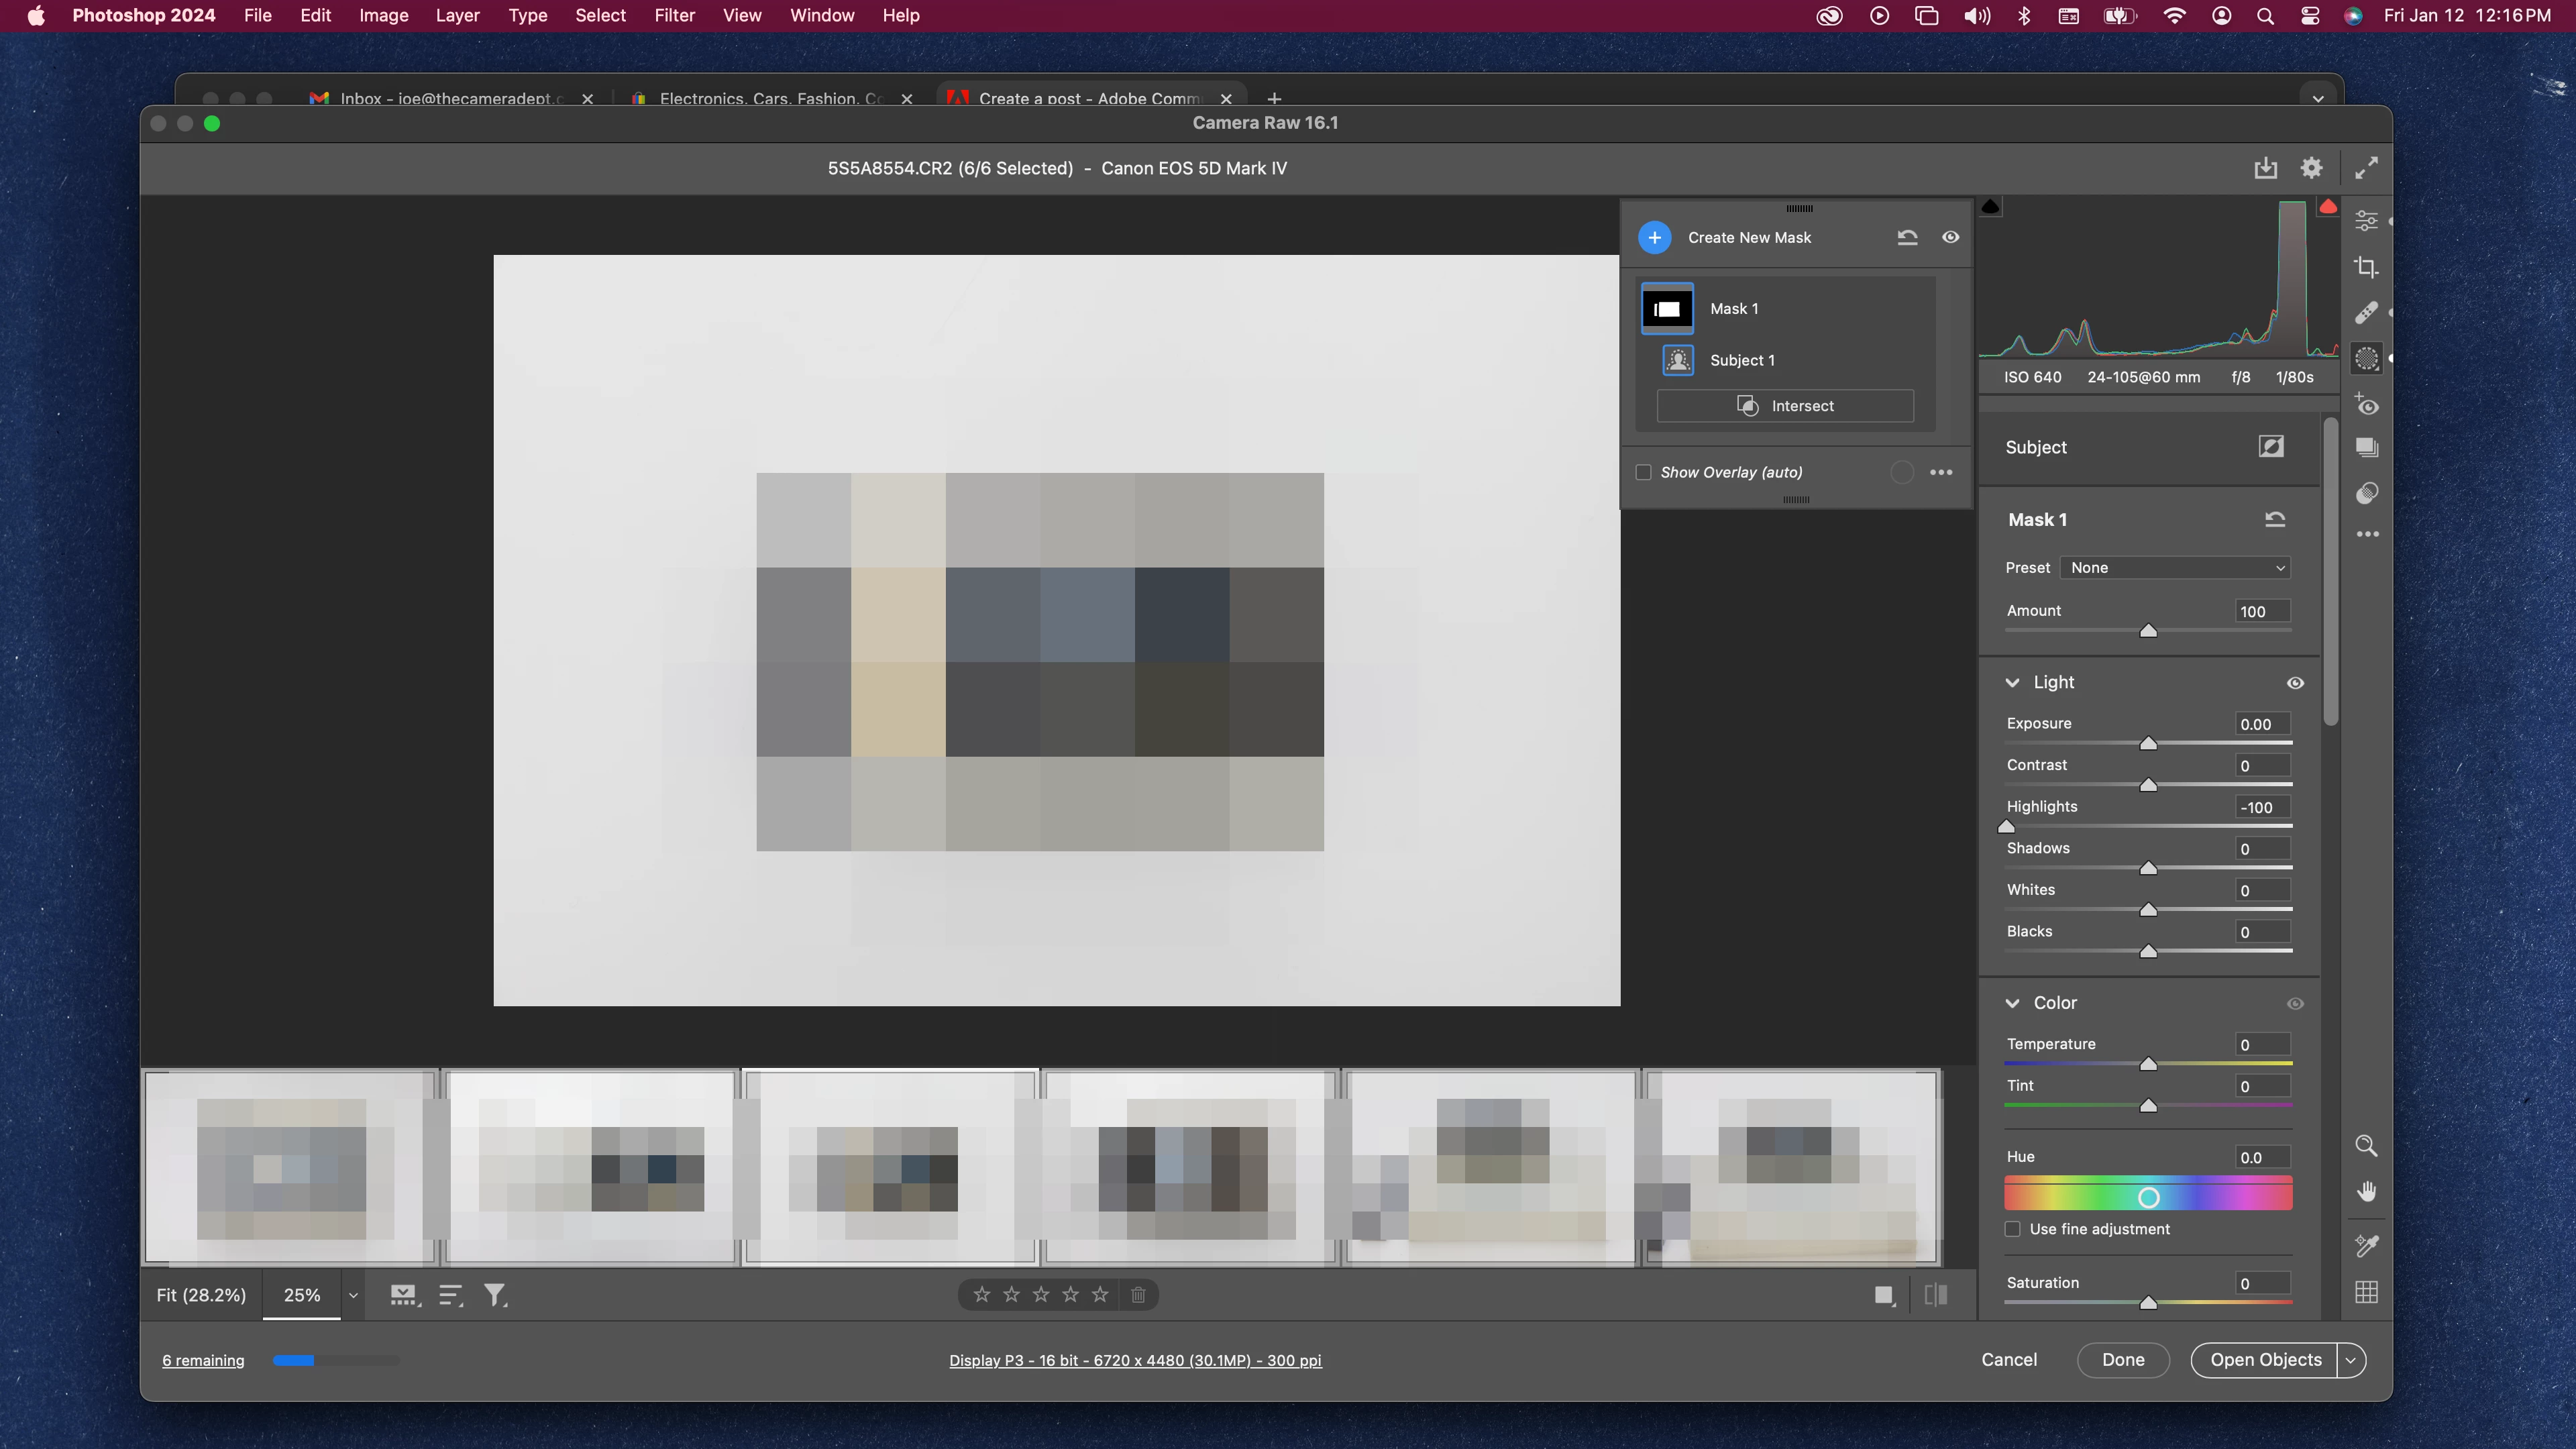
Task: Open the Preset None dropdown
Action: (2175, 568)
